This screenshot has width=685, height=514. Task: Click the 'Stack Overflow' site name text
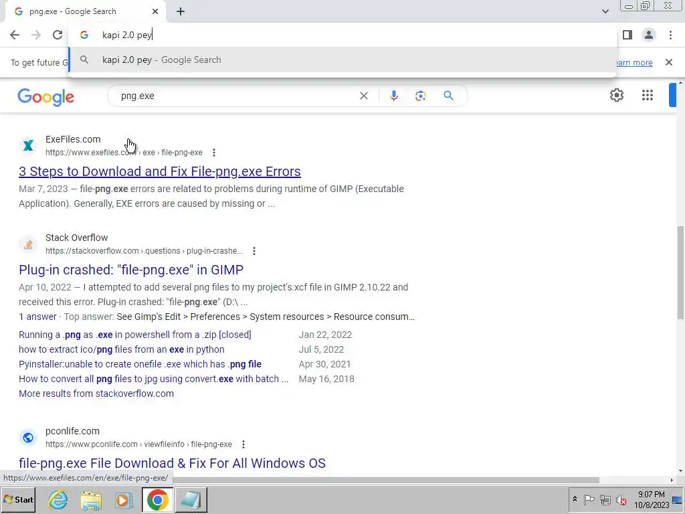(76, 238)
